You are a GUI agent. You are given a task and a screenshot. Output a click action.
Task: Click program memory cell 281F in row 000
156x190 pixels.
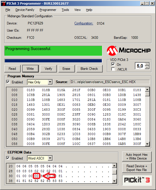[x=76, y=90]
